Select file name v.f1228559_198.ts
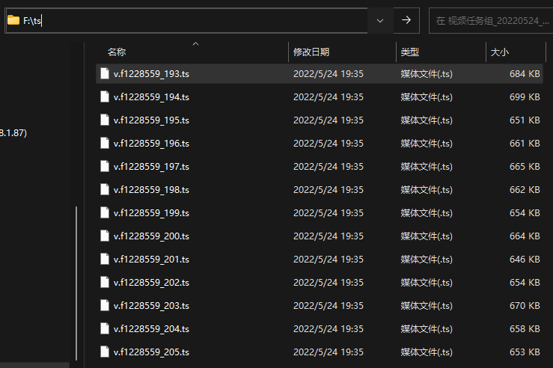This screenshot has height=368, width=553. point(151,190)
